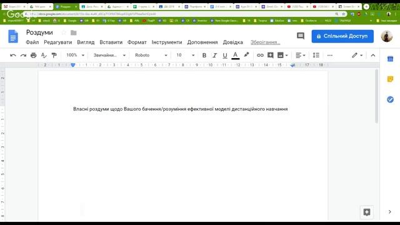Open Keep notes in the side panel
This screenshot has width=400, height=225.
click(390, 79)
